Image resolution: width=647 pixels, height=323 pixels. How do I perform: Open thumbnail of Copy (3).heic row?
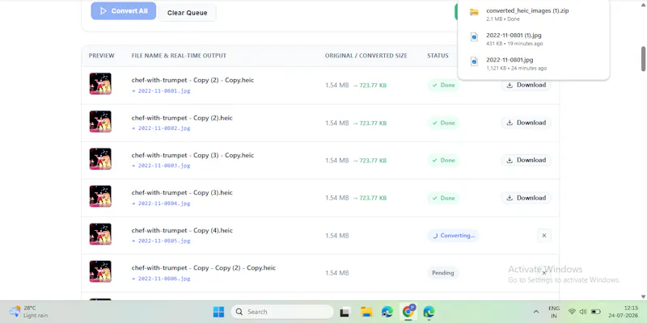pyautogui.click(x=100, y=196)
